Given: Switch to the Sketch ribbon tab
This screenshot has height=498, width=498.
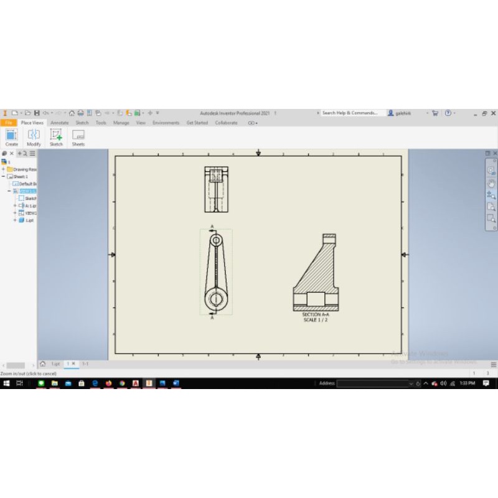Looking at the screenshot, I should pos(82,123).
